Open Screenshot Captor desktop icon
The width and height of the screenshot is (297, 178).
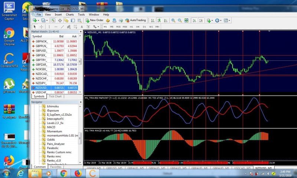pyautogui.click(x=9, y=11)
